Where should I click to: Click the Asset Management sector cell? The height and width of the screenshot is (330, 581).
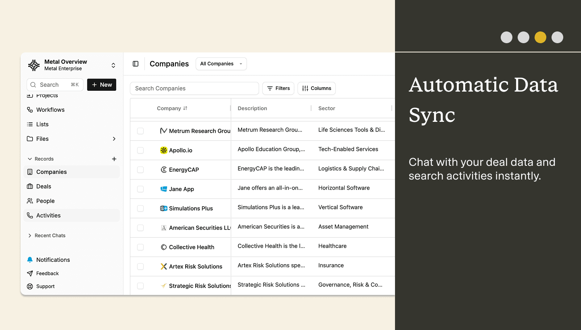(x=343, y=227)
